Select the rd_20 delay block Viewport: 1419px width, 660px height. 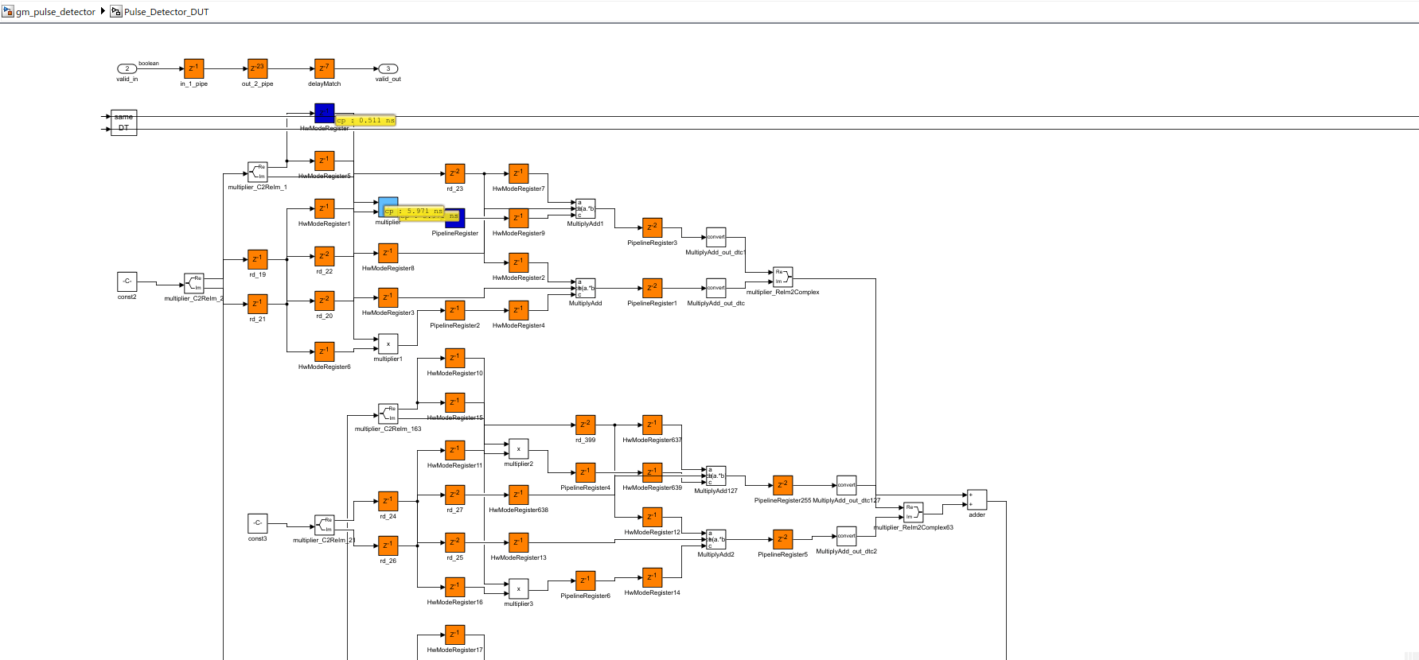click(x=325, y=301)
